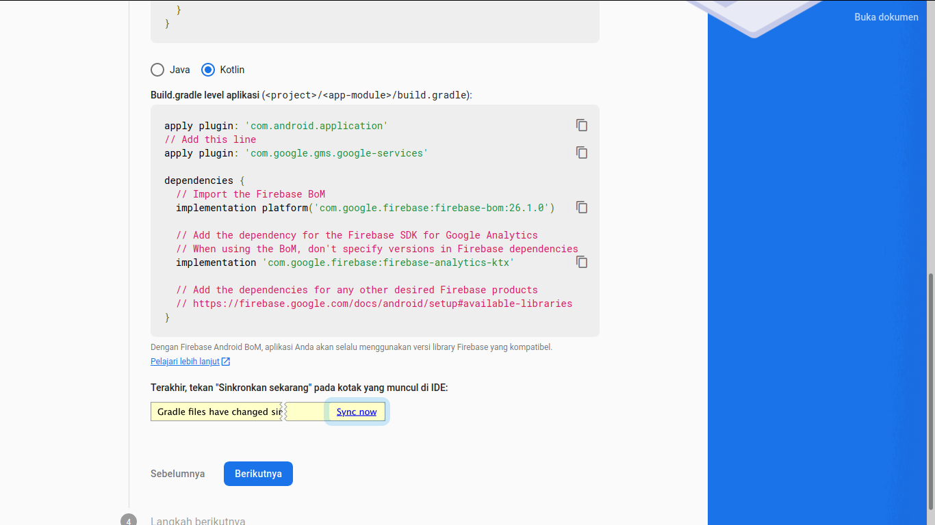The width and height of the screenshot is (935, 525).
Task: Select the Kotlin radio button
Action: point(208,69)
